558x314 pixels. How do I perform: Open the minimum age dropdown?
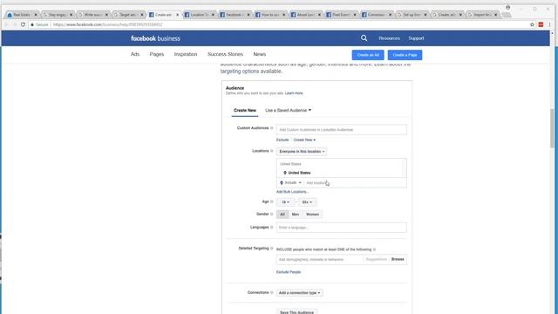coord(285,202)
